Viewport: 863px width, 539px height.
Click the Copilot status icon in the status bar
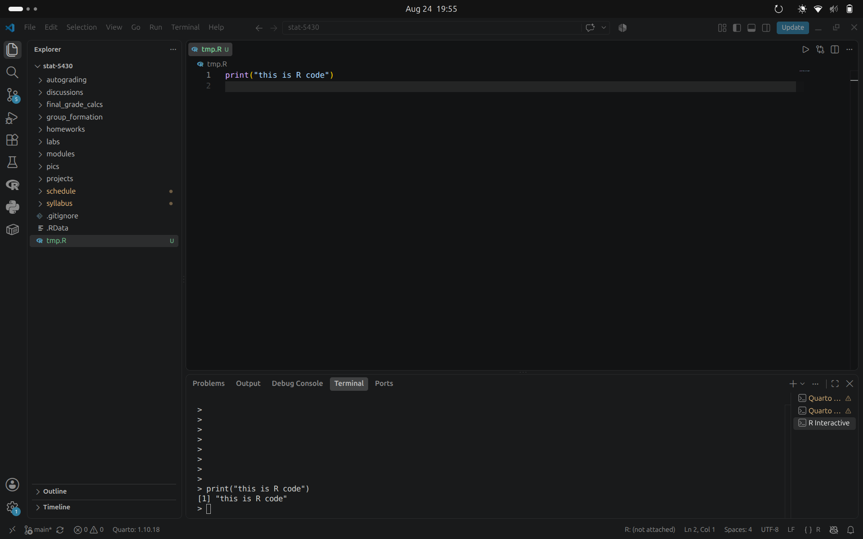point(834,530)
